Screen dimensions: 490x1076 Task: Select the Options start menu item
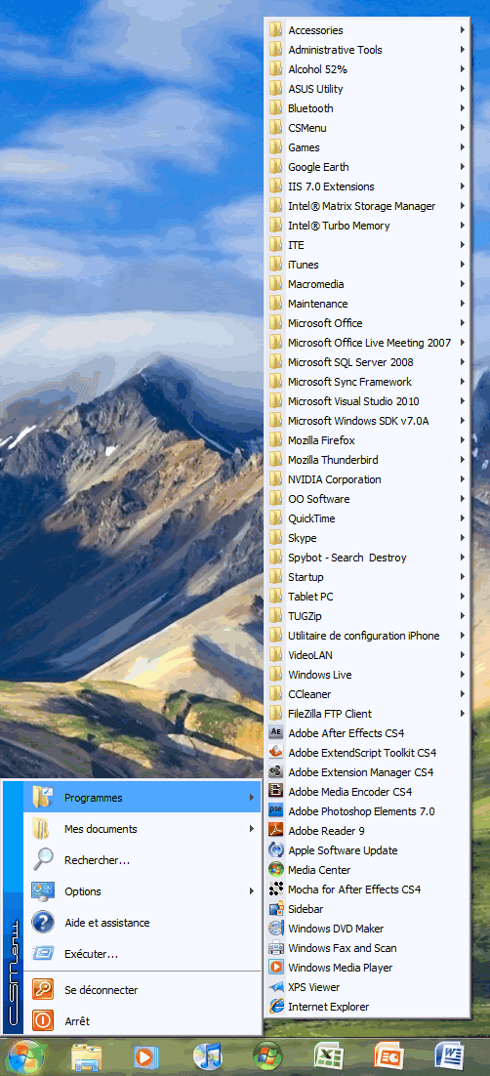click(x=143, y=891)
